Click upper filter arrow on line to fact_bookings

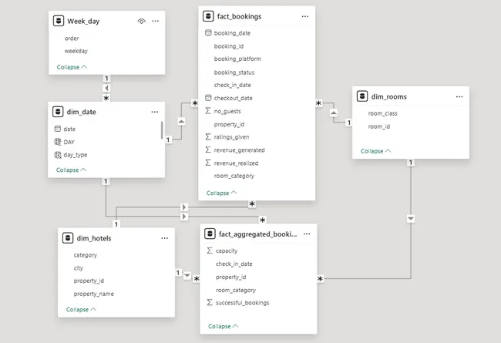coord(184,207)
